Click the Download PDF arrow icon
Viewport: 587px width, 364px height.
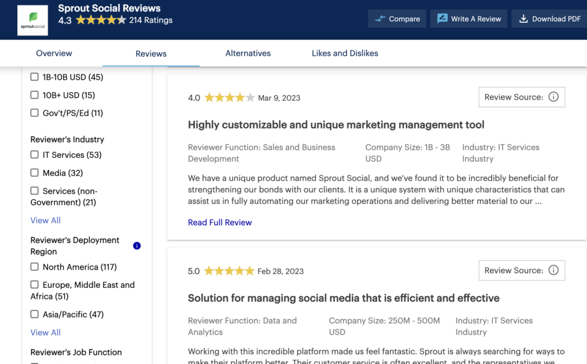[523, 19]
